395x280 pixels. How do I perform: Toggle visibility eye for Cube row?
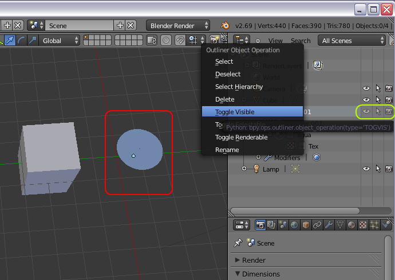point(366,100)
